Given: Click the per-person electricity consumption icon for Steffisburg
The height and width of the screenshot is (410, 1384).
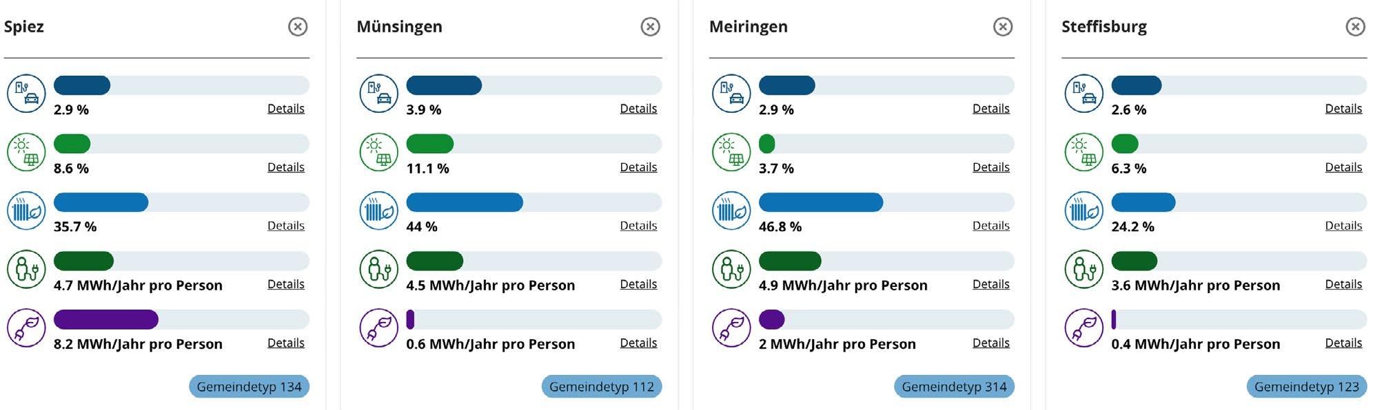Looking at the screenshot, I should pos(1084,269).
